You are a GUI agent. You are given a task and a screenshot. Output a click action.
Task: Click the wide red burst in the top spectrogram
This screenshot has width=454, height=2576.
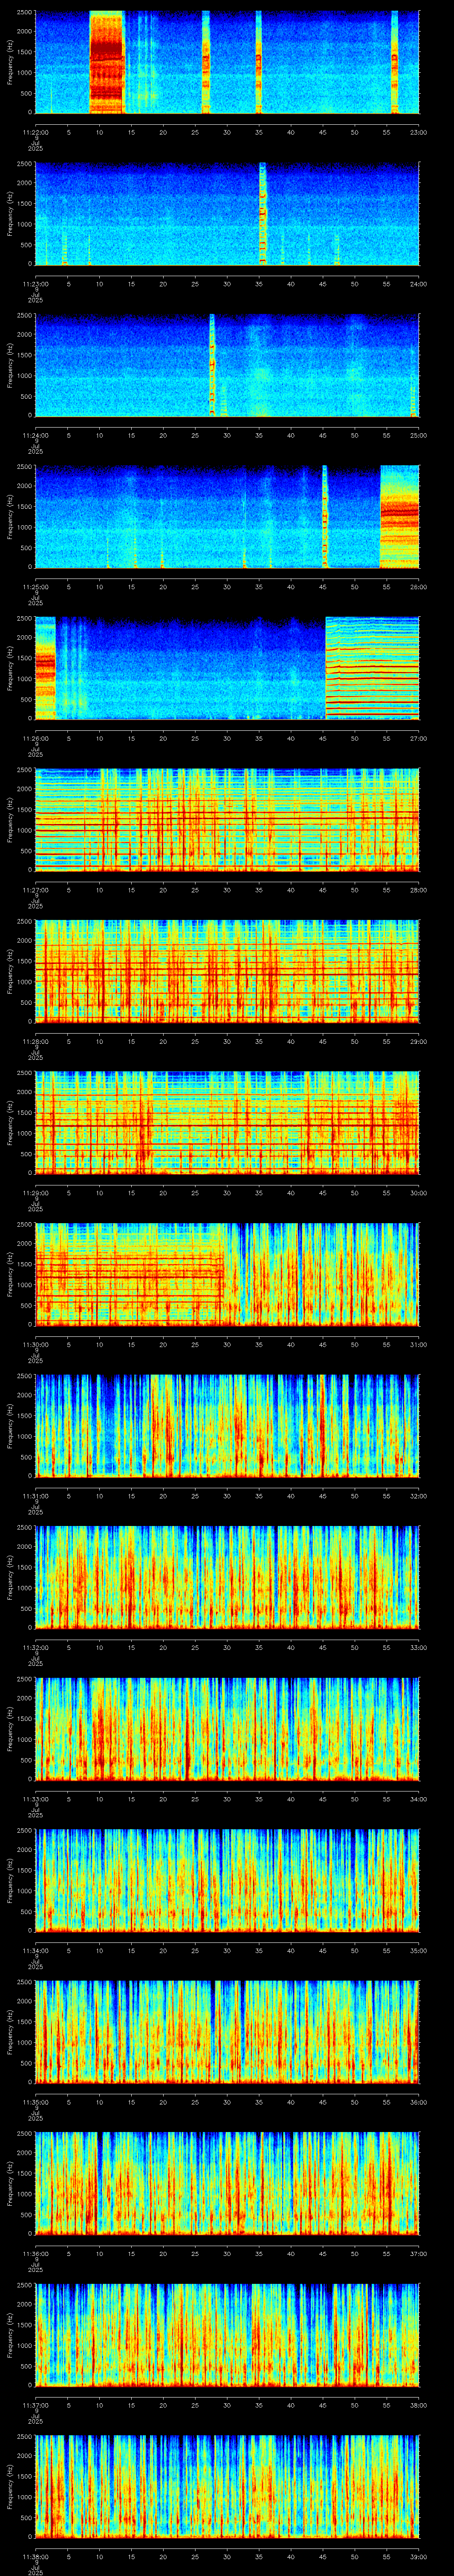(x=107, y=62)
